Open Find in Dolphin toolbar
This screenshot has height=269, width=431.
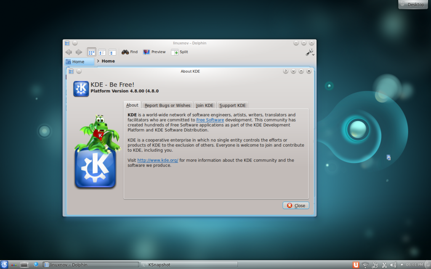(130, 52)
